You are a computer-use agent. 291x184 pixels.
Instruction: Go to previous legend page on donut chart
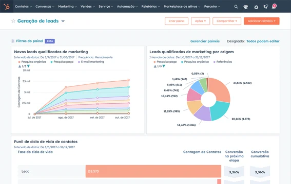(155, 66)
